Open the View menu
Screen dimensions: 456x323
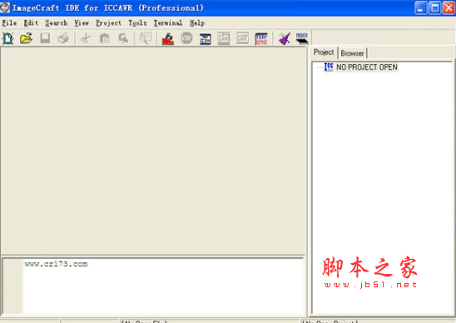[82, 23]
